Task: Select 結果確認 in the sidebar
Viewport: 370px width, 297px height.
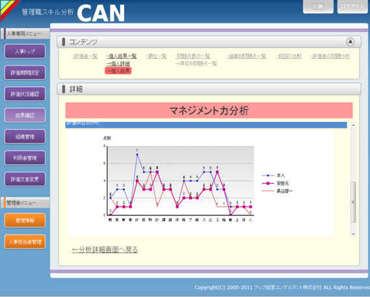Action: tap(25, 115)
